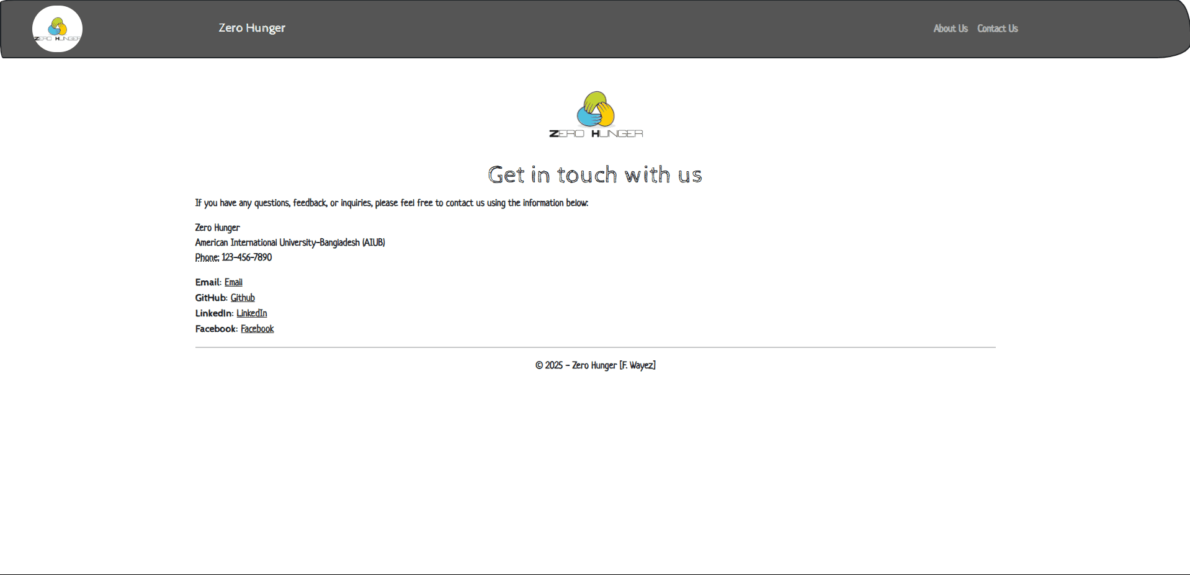Click the bold 'Email:' label
This screenshot has height=575, width=1190.
208,282
